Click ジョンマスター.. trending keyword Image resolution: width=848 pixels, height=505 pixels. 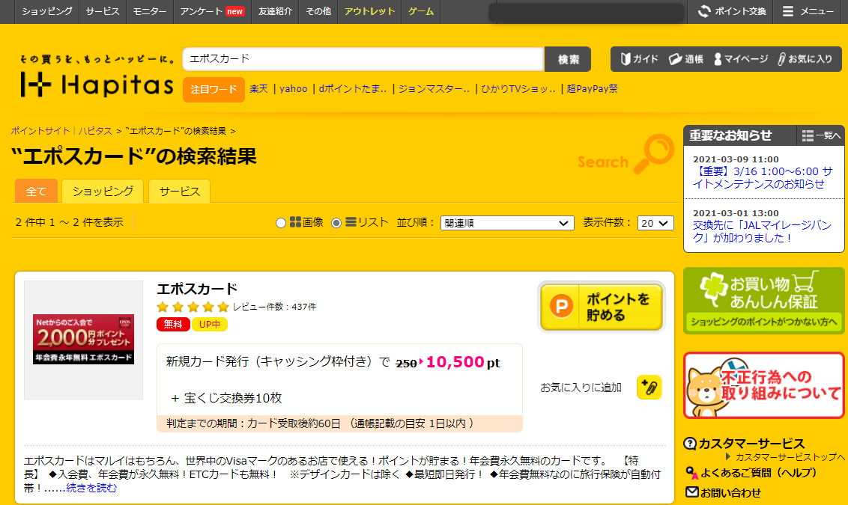point(434,89)
